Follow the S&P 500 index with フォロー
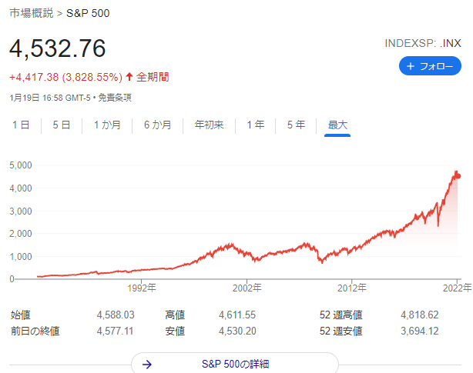This screenshot has width=473, height=373. (x=430, y=66)
